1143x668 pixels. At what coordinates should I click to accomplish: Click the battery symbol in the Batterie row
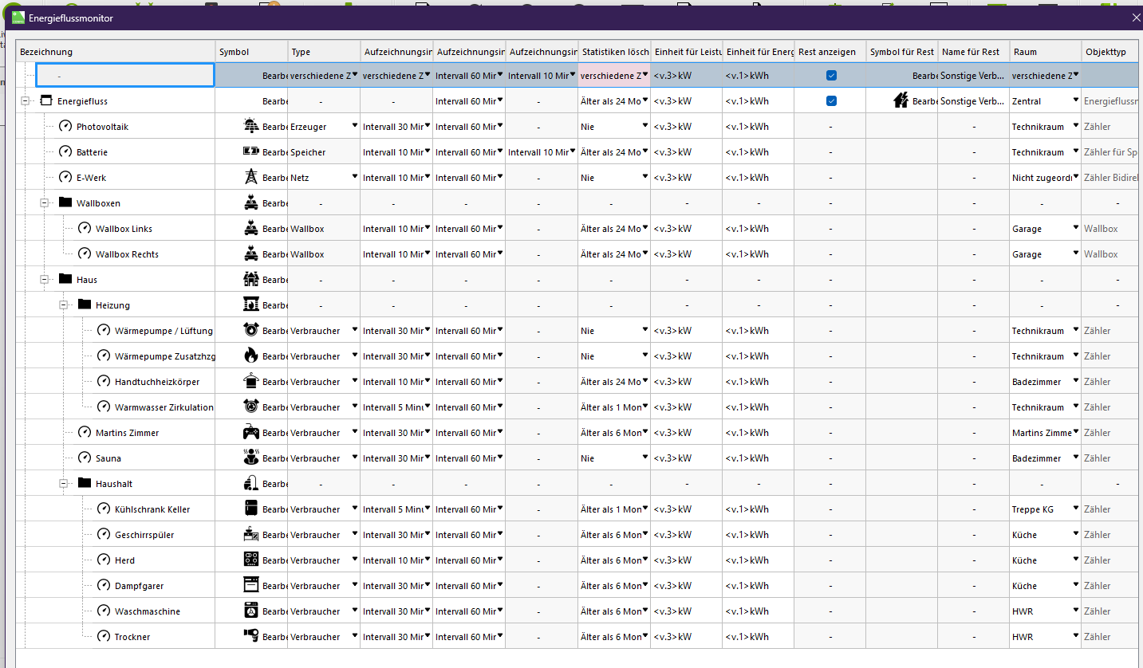[250, 152]
